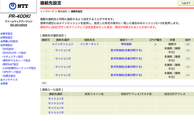Go to トップページ in the breadcrumb

tap(47, 12)
